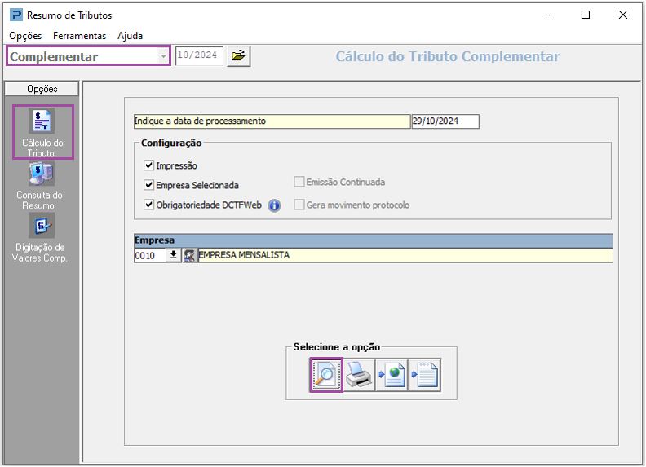The height and width of the screenshot is (467, 646).
Task: Click the open folder icon beside period
Action: point(238,55)
